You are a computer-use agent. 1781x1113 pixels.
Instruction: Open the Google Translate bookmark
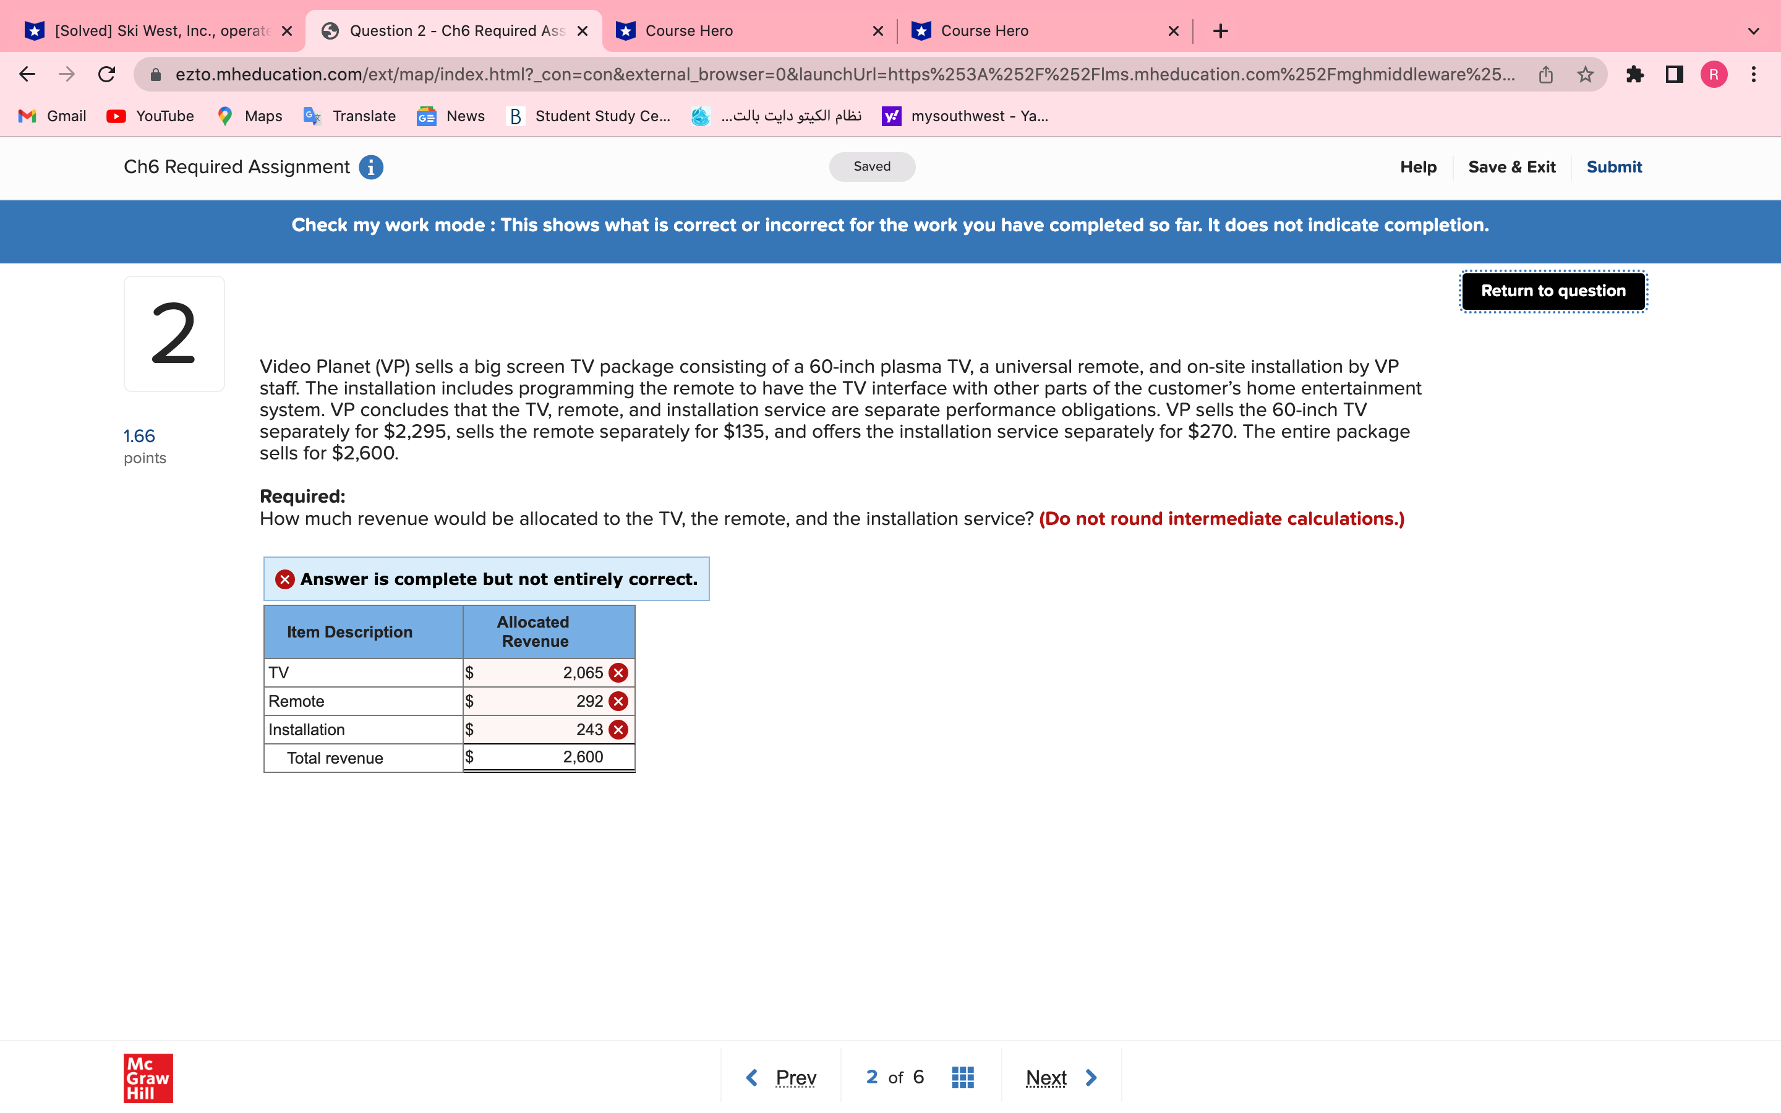click(x=349, y=116)
